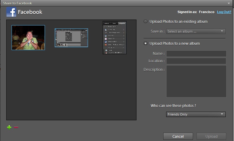Click the Francisco signed-in username
The height and width of the screenshot is (141, 234).
[207, 12]
